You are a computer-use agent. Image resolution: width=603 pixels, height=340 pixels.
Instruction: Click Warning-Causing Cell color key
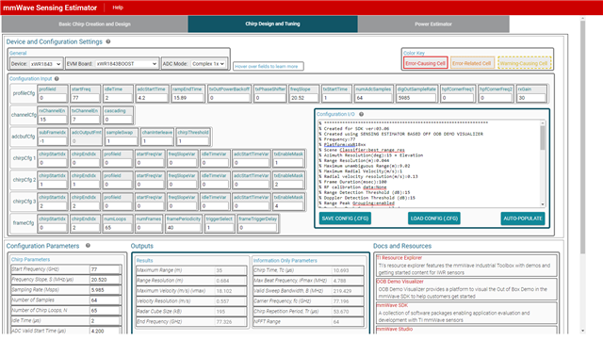click(525, 63)
